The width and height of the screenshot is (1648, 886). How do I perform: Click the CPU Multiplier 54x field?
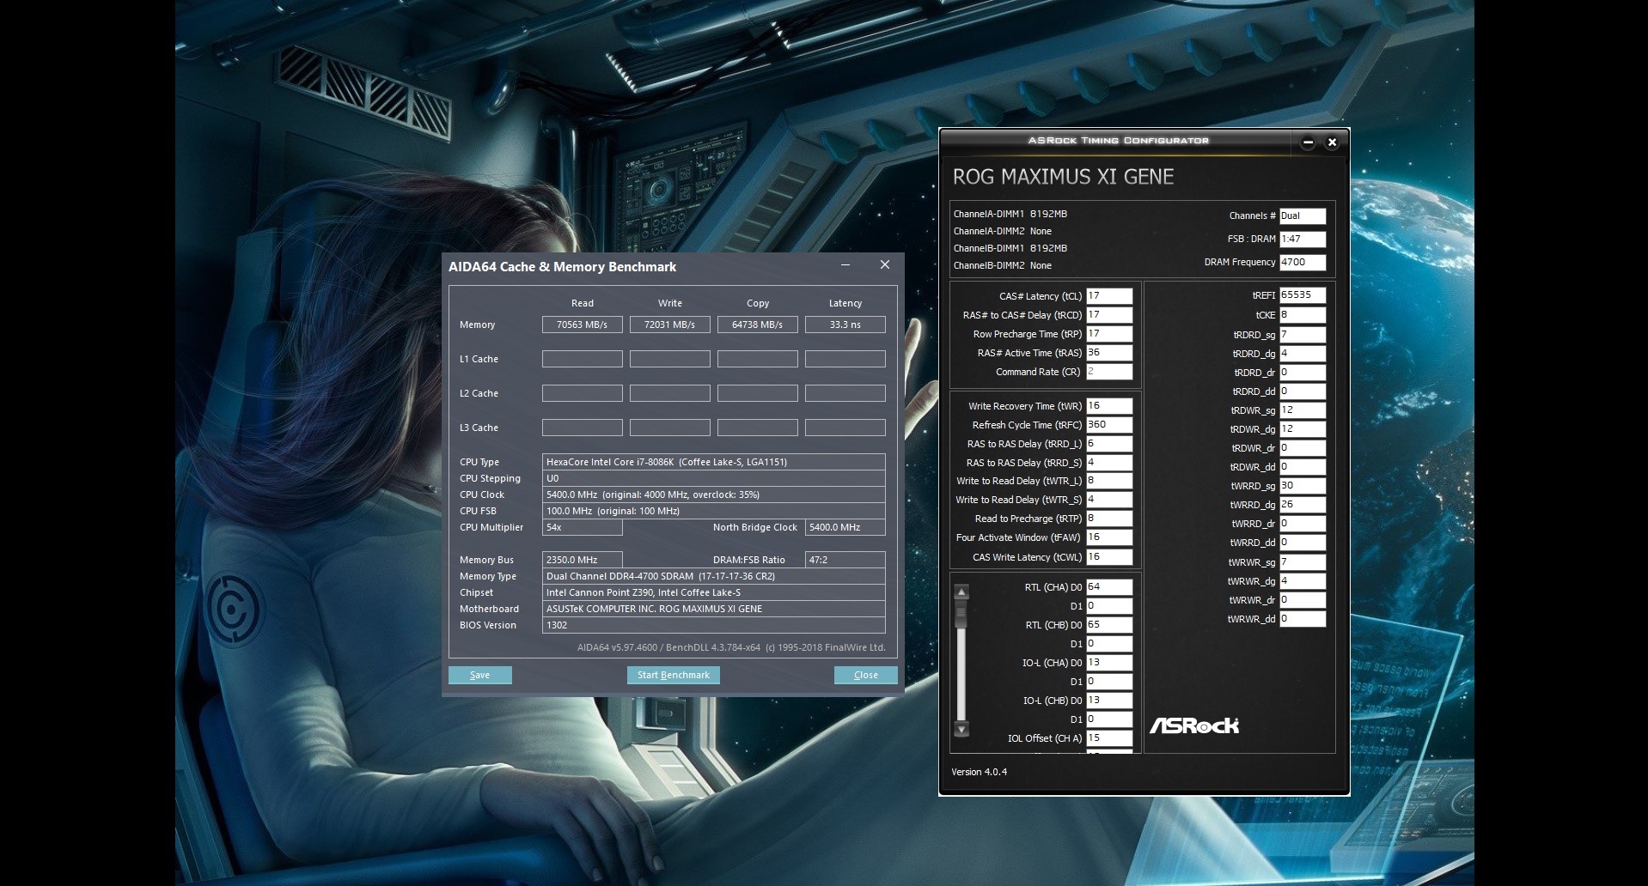[582, 527]
